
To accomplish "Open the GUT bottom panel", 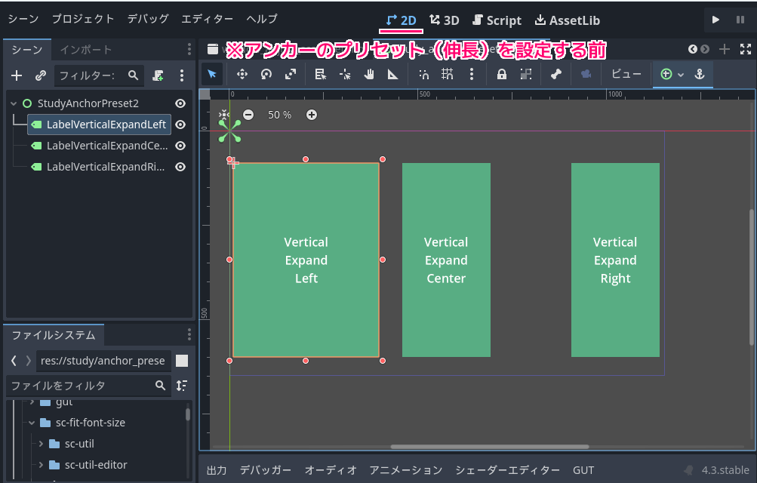I will (x=583, y=469).
